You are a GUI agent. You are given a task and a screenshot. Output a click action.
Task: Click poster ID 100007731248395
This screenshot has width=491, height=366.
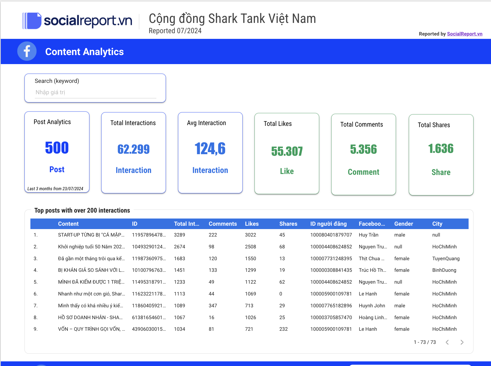click(x=331, y=258)
